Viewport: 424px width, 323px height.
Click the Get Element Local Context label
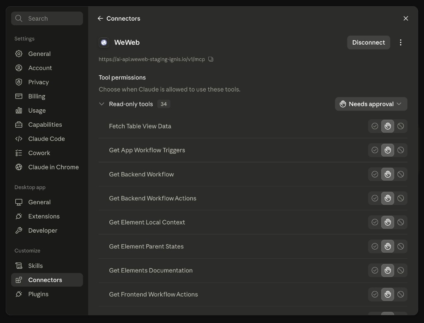point(147,222)
